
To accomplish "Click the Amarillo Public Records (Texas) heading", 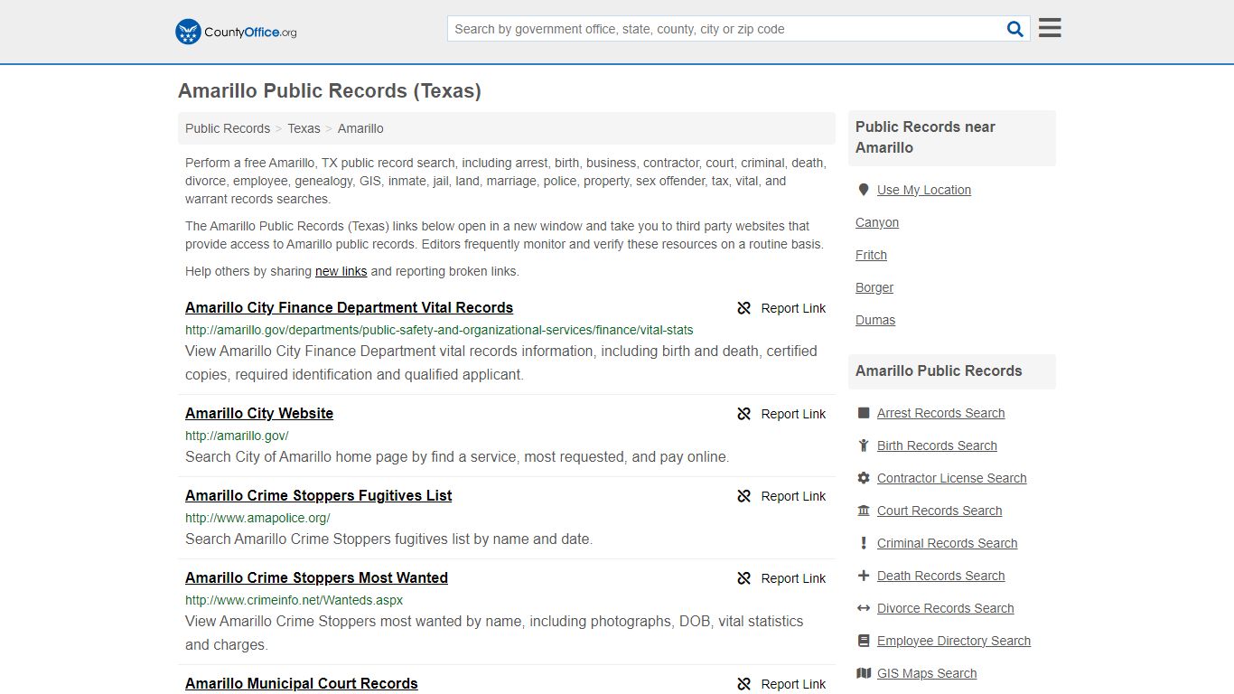I will click(x=330, y=91).
